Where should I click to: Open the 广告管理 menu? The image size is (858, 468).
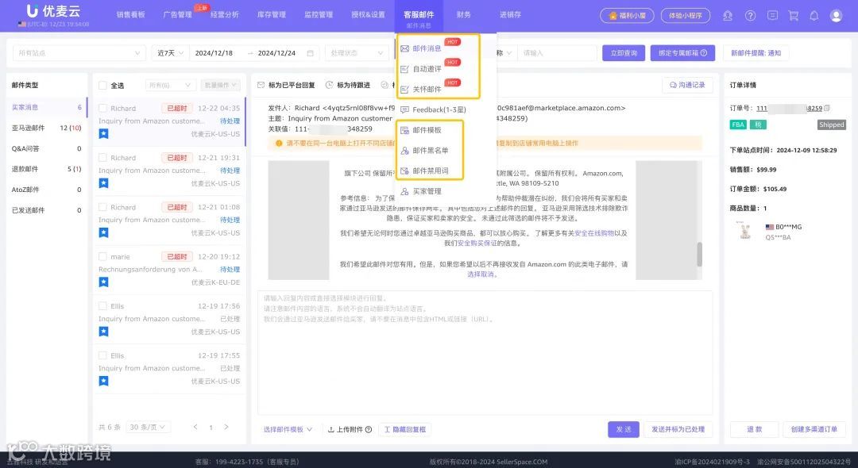click(177, 15)
